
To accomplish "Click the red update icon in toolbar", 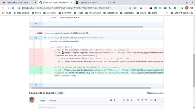I will point(192,8).
